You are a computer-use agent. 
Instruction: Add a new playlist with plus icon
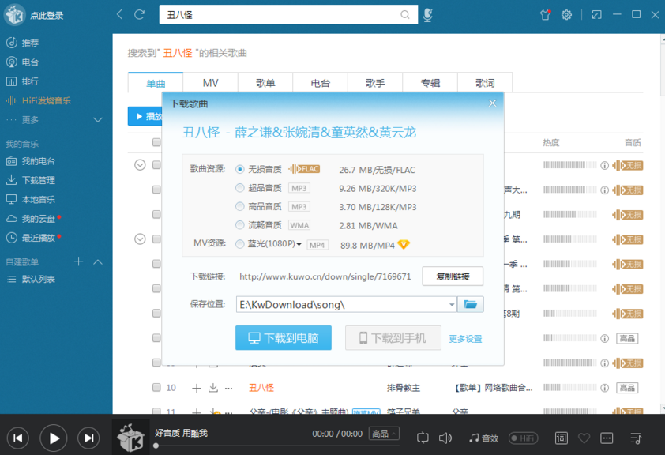[x=78, y=261]
